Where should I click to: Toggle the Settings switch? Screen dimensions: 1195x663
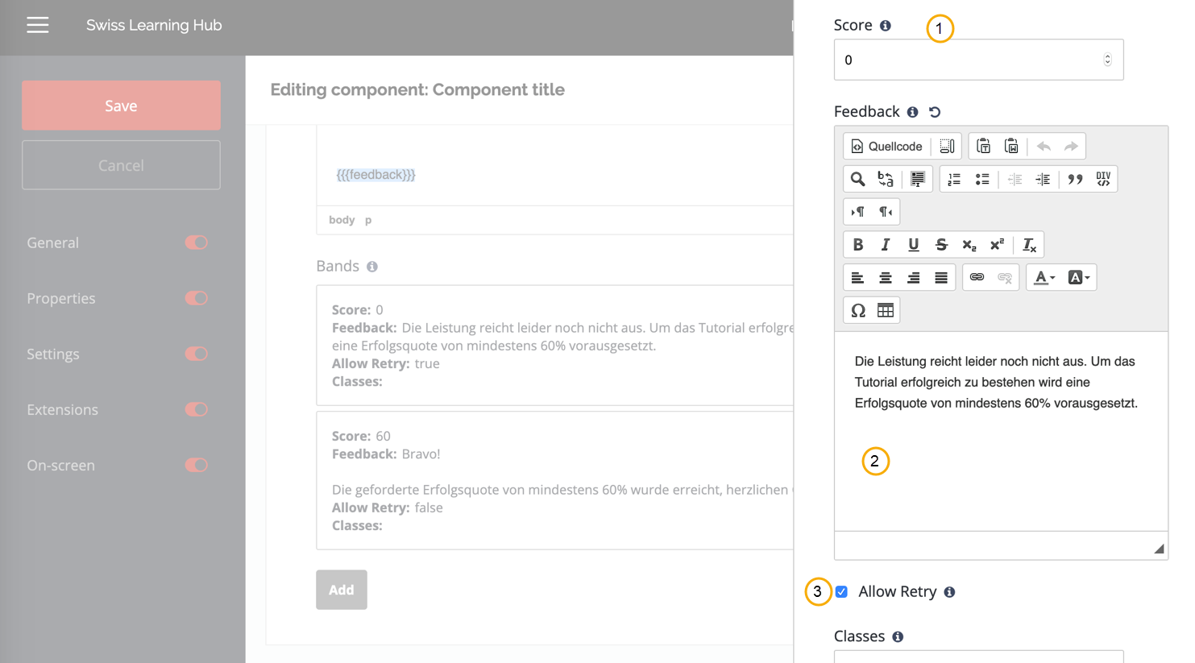point(196,354)
